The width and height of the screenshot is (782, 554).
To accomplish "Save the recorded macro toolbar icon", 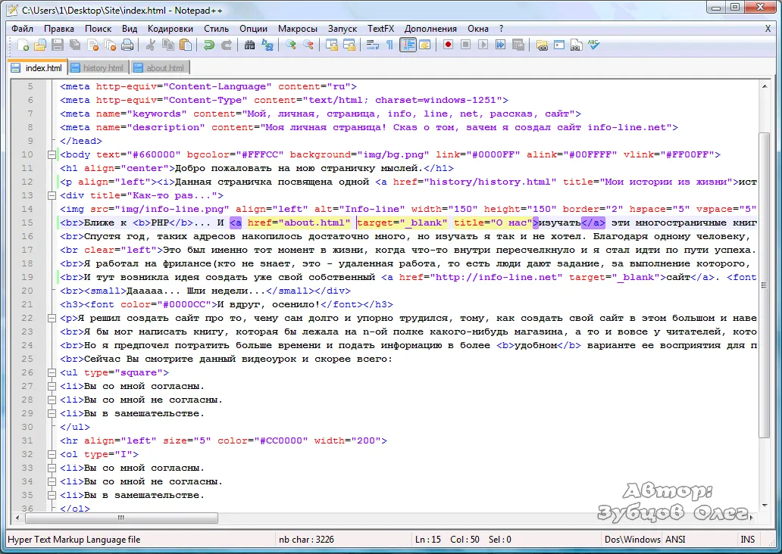I will coord(518,45).
